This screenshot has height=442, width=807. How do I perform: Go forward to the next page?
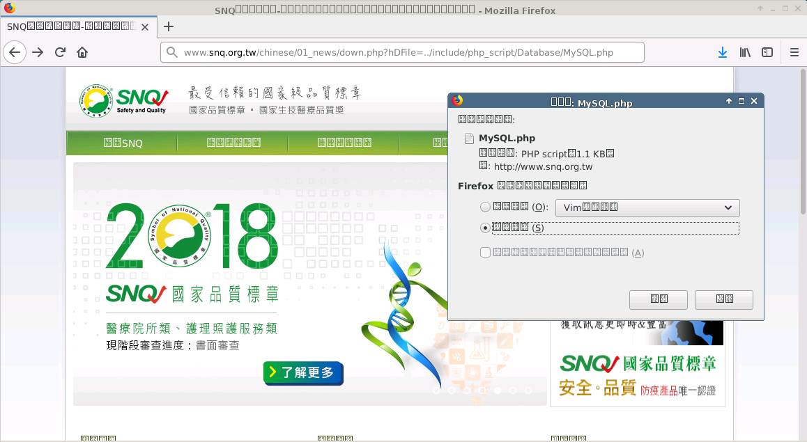click(x=38, y=52)
